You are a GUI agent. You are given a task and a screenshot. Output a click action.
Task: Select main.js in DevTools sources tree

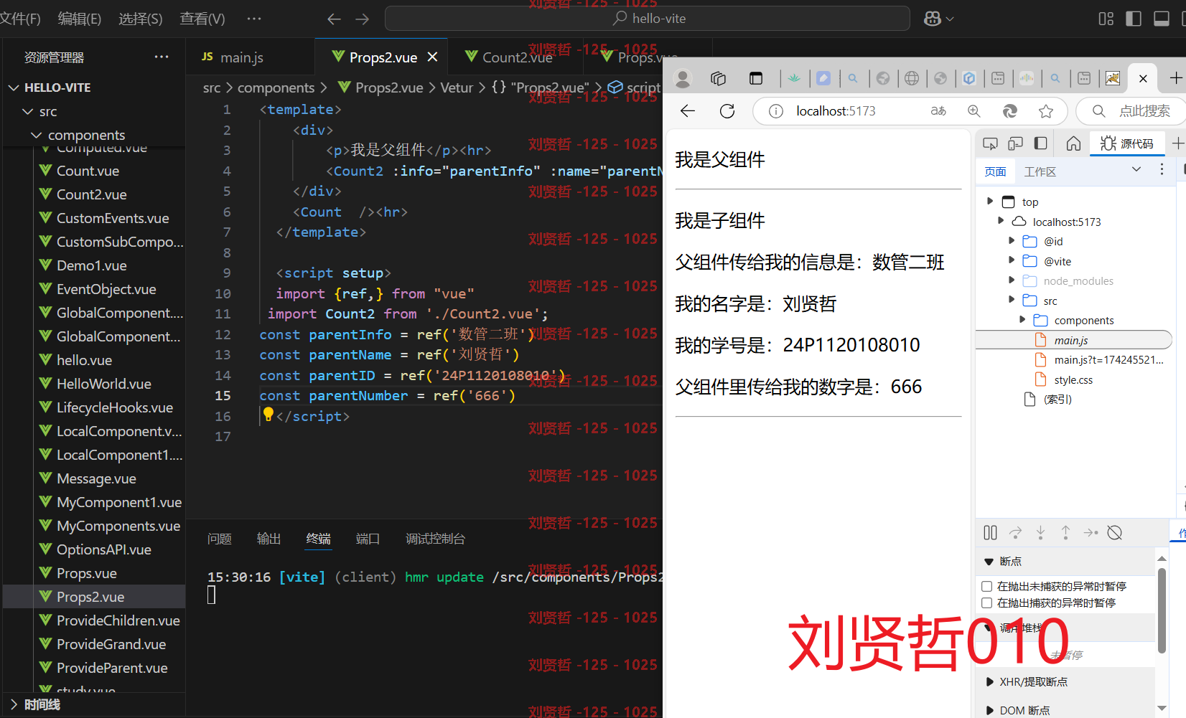click(x=1073, y=340)
